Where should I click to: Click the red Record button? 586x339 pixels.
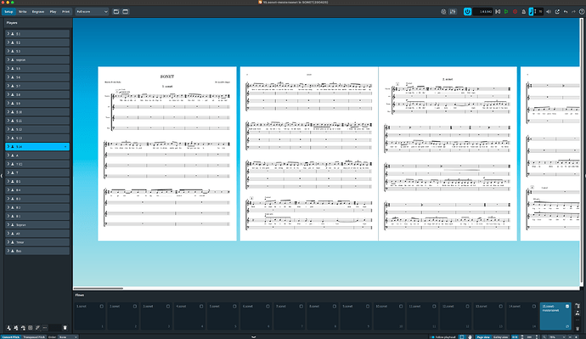click(x=515, y=12)
